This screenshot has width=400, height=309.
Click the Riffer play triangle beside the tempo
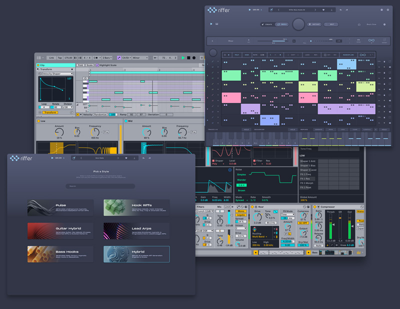coord(249,9)
